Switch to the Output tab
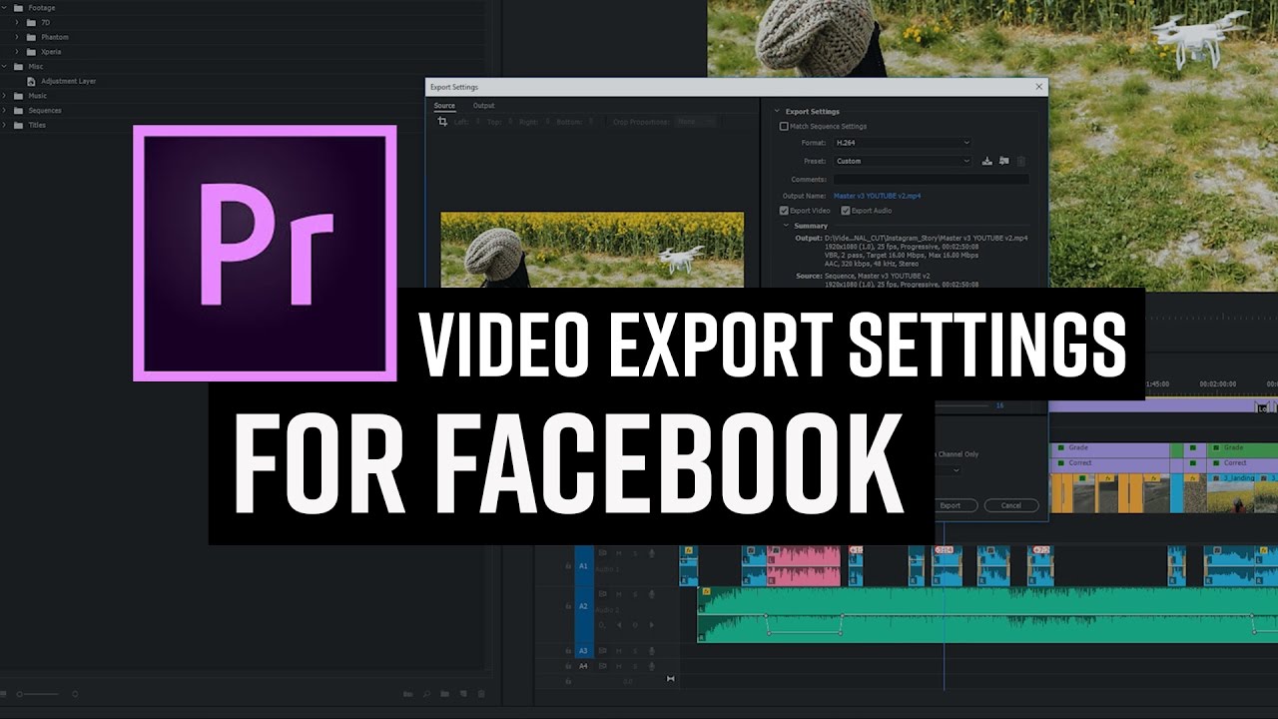 point(483,106)
